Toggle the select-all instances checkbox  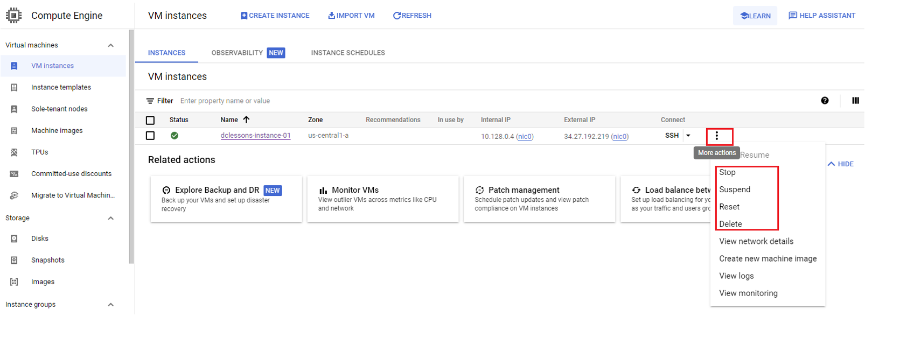point(150,120)
